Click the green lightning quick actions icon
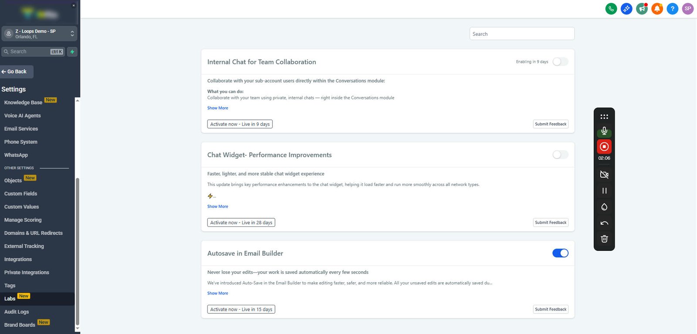This screenshot has width=697, height=334. pyautogui.click(x=72, y=52)
